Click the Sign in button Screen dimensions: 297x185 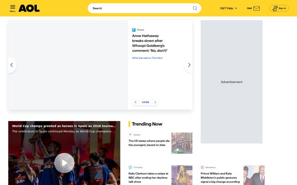click(279, 8)
